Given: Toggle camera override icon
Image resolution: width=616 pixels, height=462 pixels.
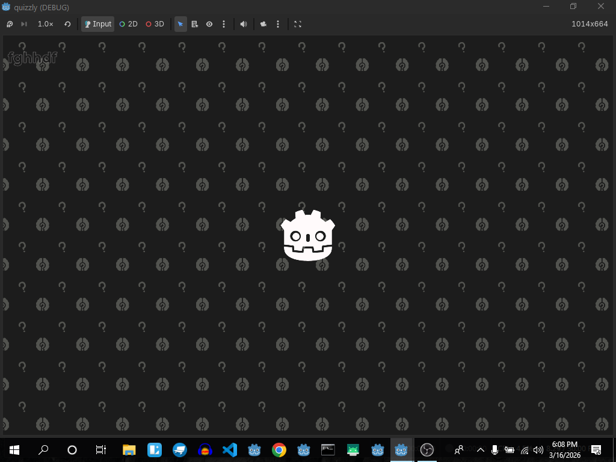Looking at the screenshot, I should click(x=263, y=24).
